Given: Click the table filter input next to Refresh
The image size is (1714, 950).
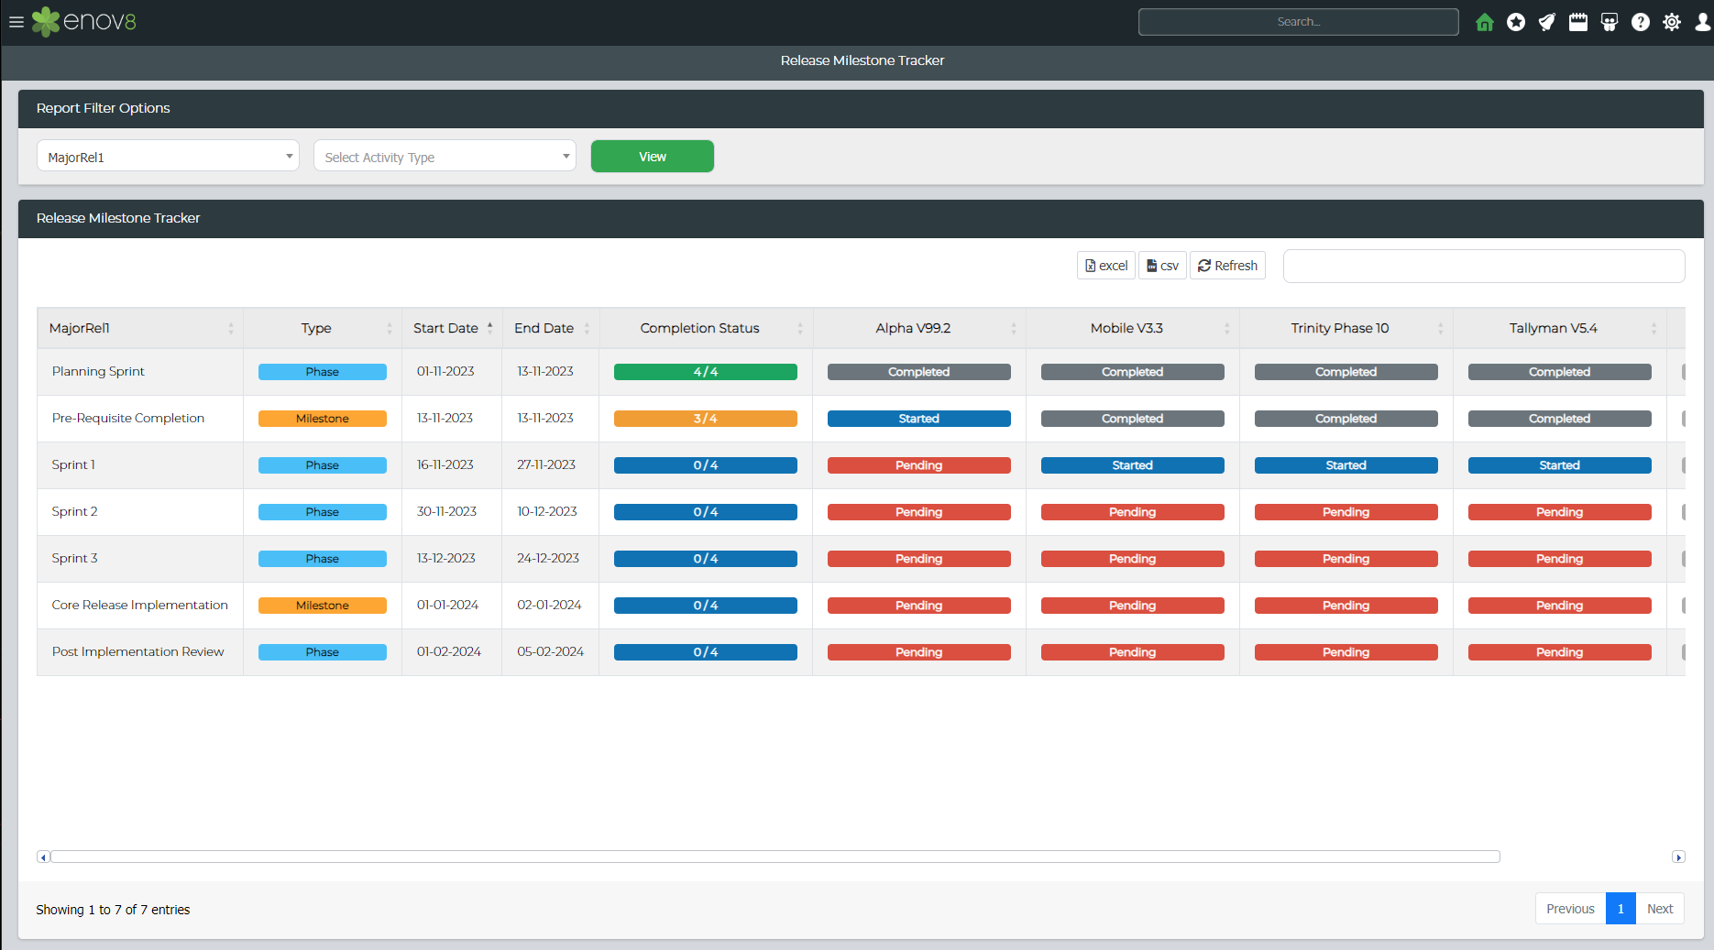Looking at the screenshot, I should coord(1484,266).
